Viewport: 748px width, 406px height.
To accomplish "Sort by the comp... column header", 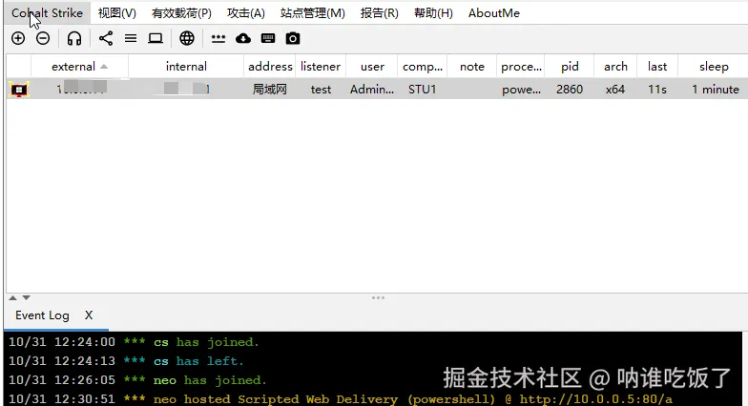I will click(422, 67).
